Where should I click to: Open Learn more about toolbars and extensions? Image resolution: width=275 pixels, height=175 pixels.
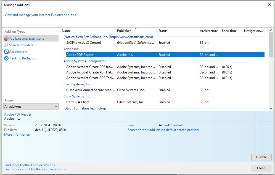point(35,169)
